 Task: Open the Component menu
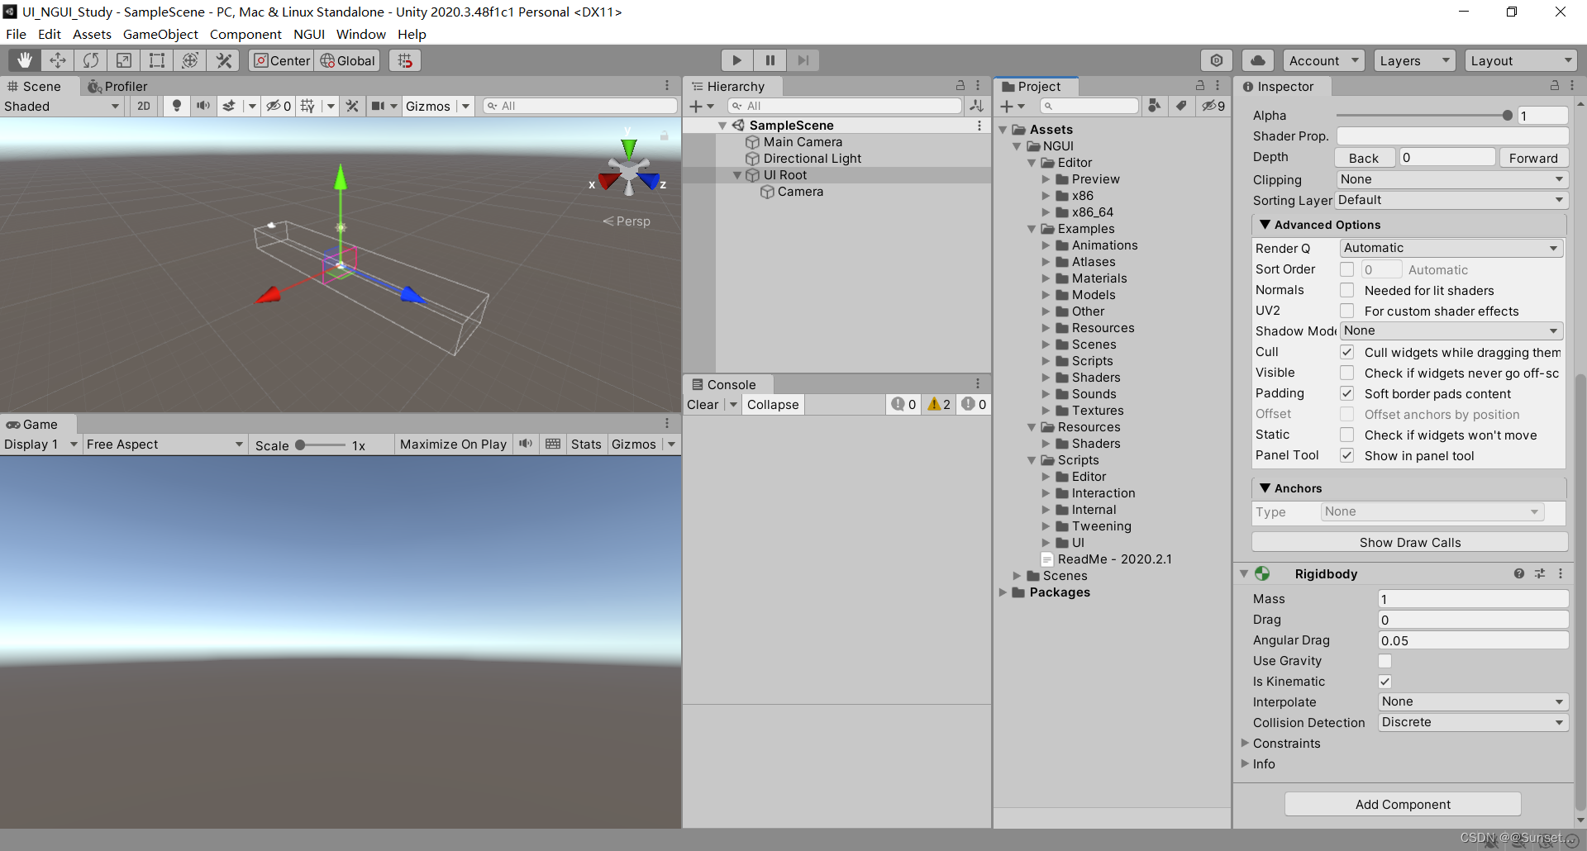pos(245,34)
